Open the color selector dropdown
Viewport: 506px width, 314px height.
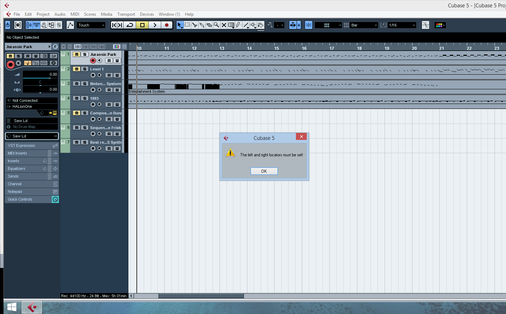(x=440, y=25)
